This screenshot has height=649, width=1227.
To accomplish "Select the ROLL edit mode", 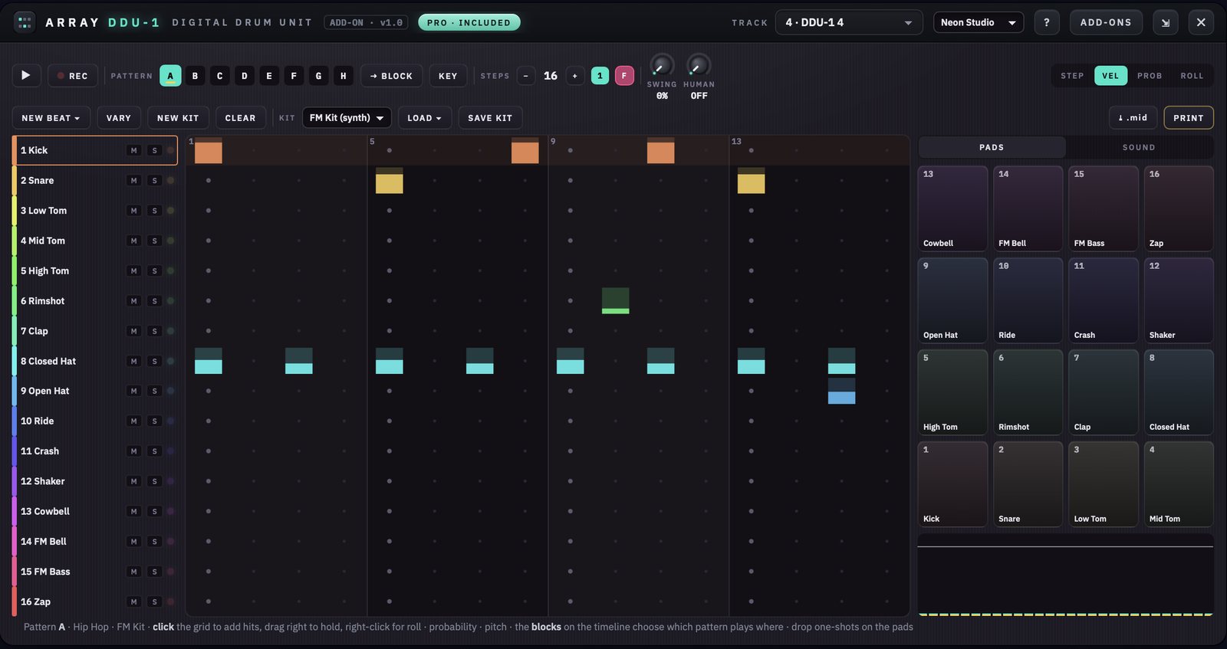I will tap(1192, 76).
